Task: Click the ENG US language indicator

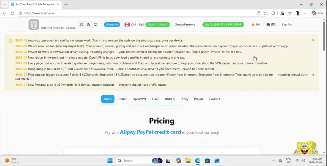Action: pyautogui.click(x=289, y=161)
